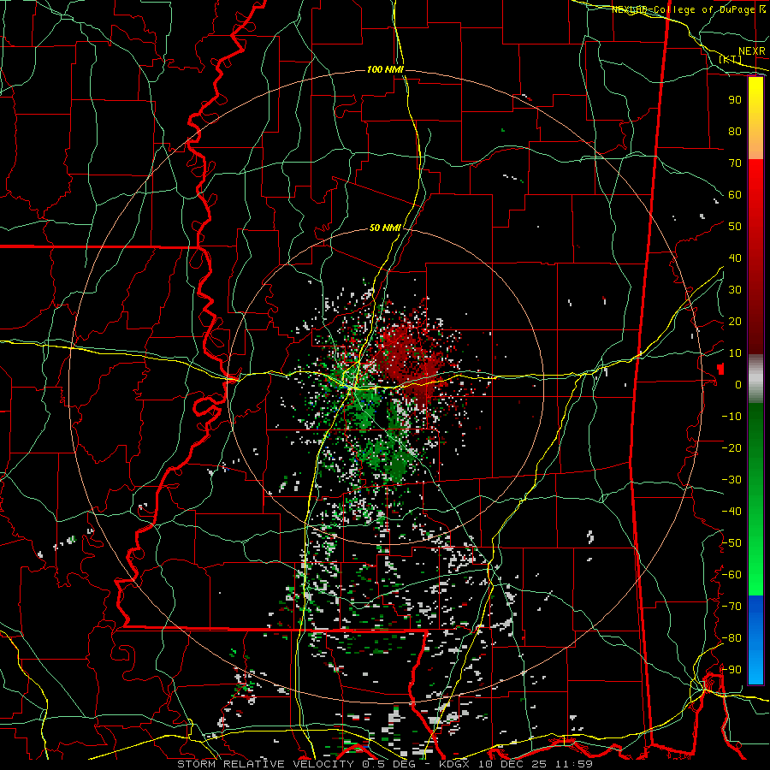
Task: Click the 80 label on the color scale
Action: pos(735,131)
